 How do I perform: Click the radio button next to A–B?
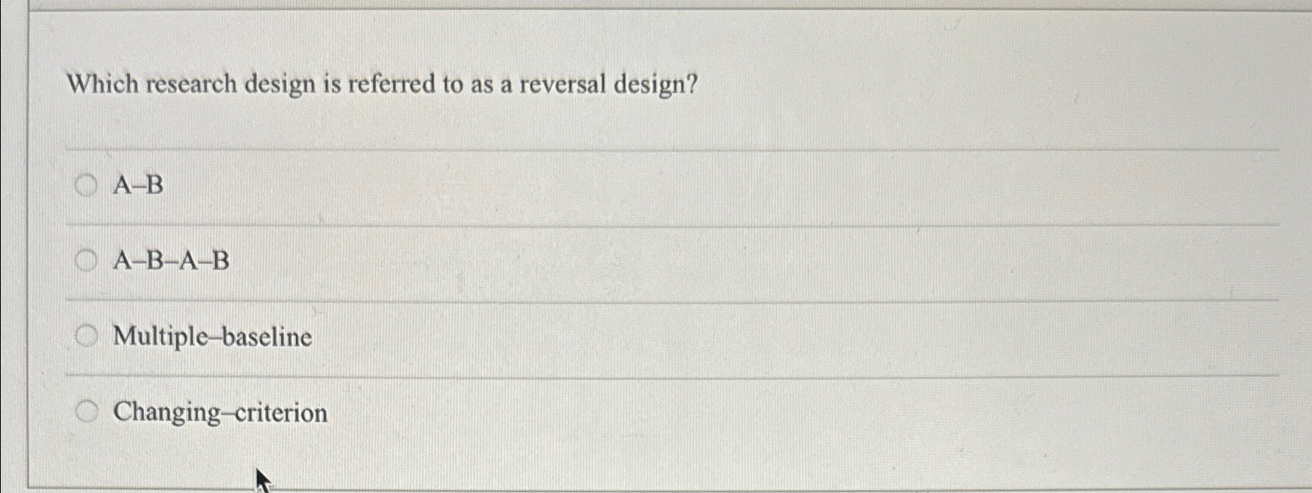86,186
